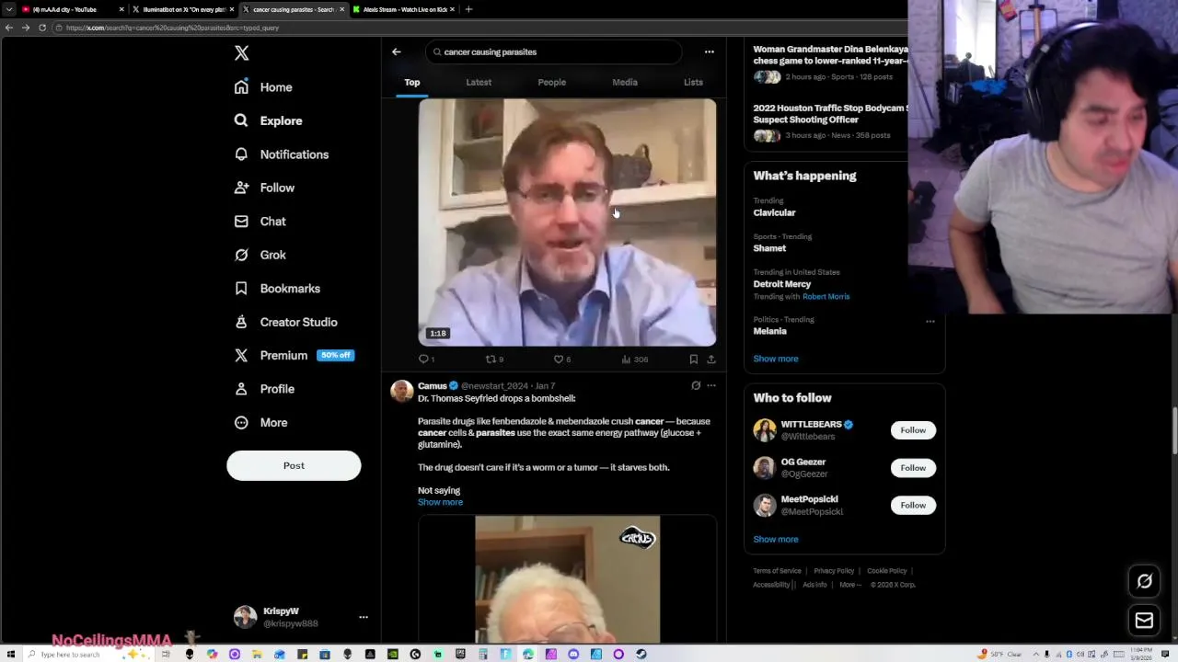Image resolution: width=1178 pixels, height=662 pixels.
Task: Open Melania trend options menu
Action: tap(930, 322)
